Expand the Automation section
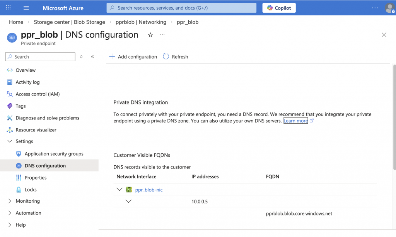The width and height of the screenshot is (396, 237). pos(10,213)
